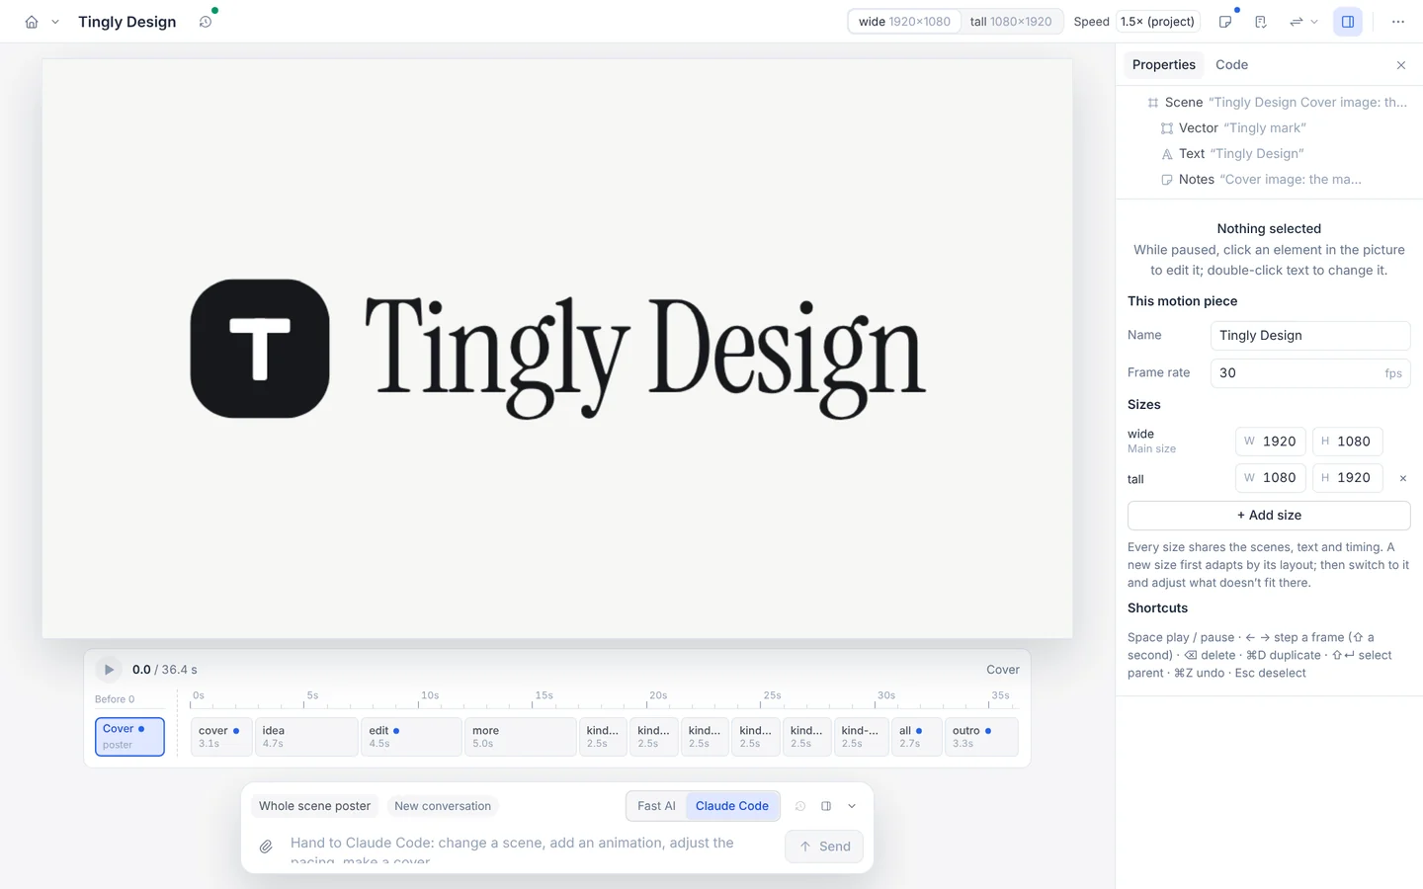Select Notes "Cover image" layer

point(1269,180)
